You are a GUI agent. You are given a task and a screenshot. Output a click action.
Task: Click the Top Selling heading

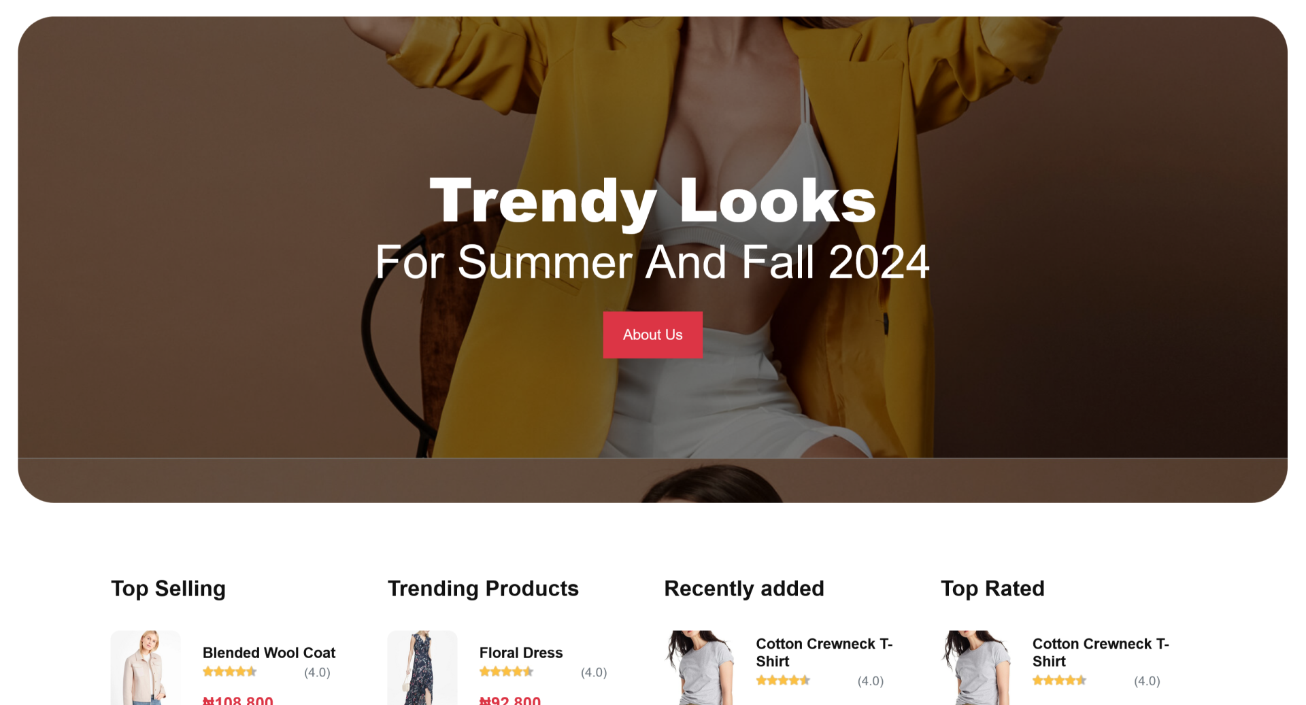168,589
